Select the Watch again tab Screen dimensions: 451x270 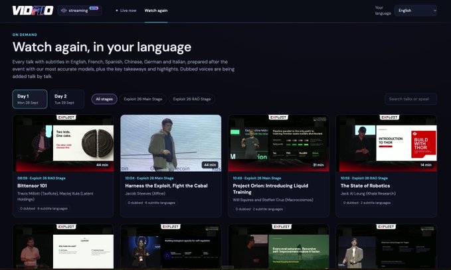(156, 11)
